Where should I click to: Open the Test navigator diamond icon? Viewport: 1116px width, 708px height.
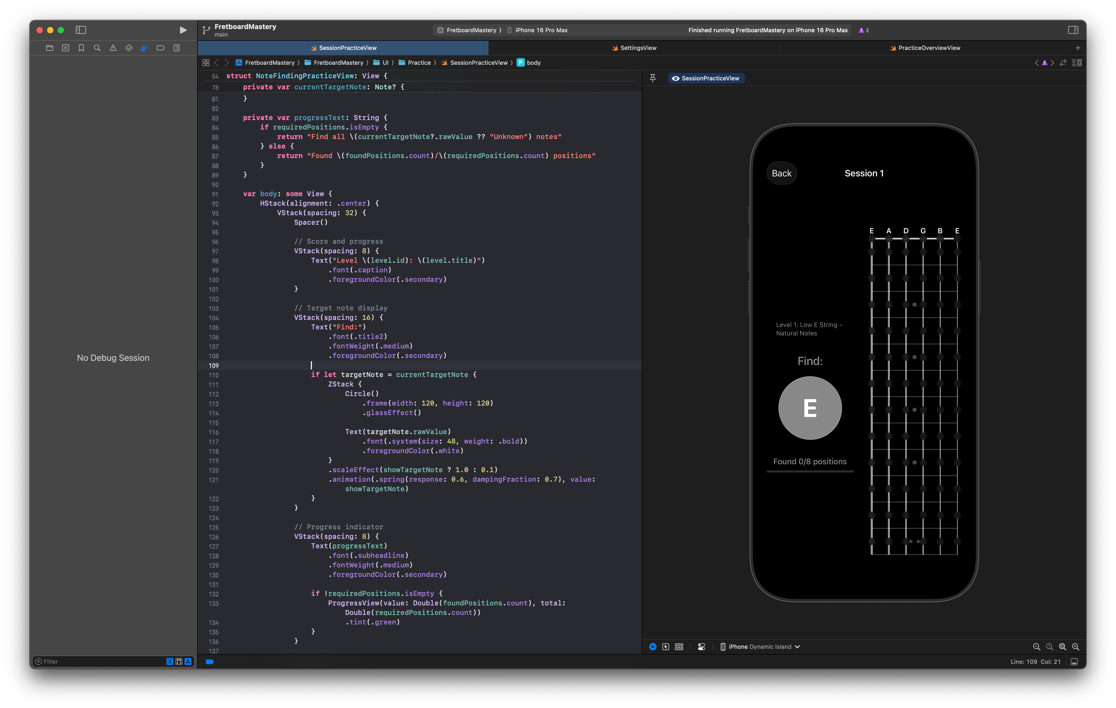point(129,48)
